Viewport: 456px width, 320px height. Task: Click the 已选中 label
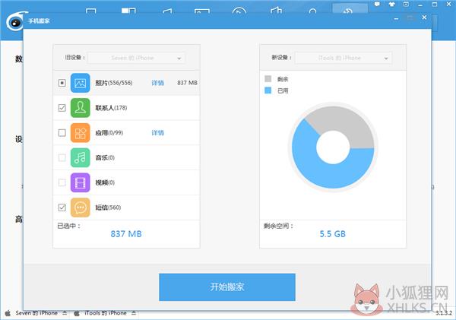[x=68, y=226]
